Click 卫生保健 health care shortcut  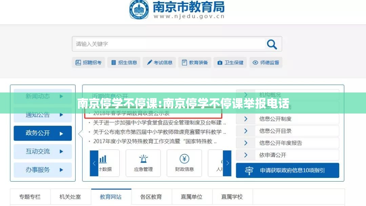230,62
